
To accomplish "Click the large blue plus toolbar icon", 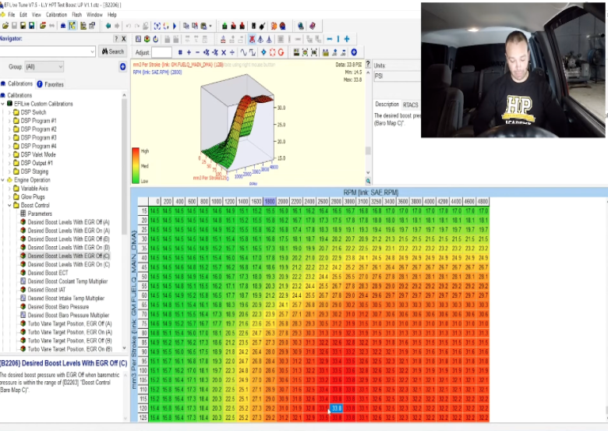I will point(347,39).
